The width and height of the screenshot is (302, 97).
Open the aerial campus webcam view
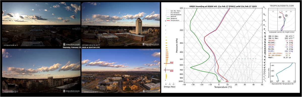pyautogui.click(x=121, y=71)
